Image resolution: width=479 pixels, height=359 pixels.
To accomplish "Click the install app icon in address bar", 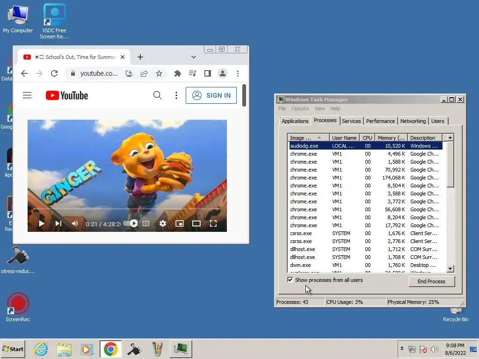I will click(129, 73).
